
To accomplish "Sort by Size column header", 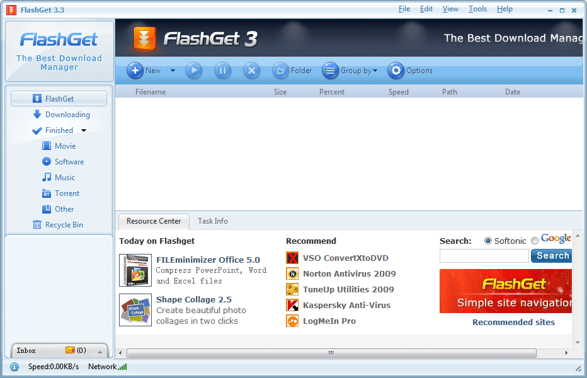I will (x=280, y=92).
